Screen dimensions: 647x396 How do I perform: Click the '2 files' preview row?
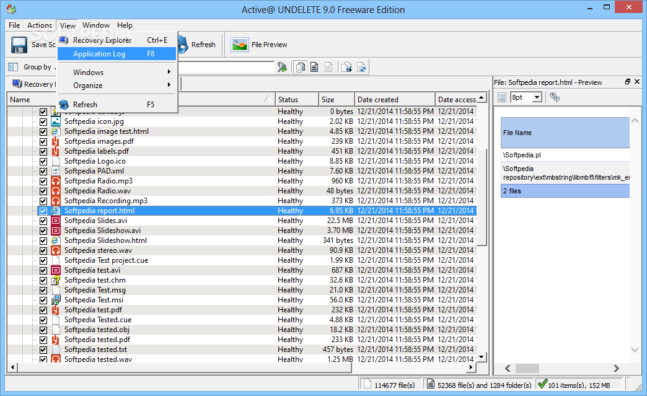(x=565, y=191)
